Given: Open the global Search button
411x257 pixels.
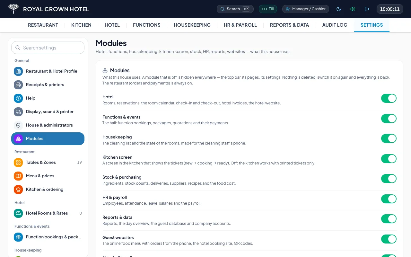Looking at the screenshot, I should click(235, 9).
